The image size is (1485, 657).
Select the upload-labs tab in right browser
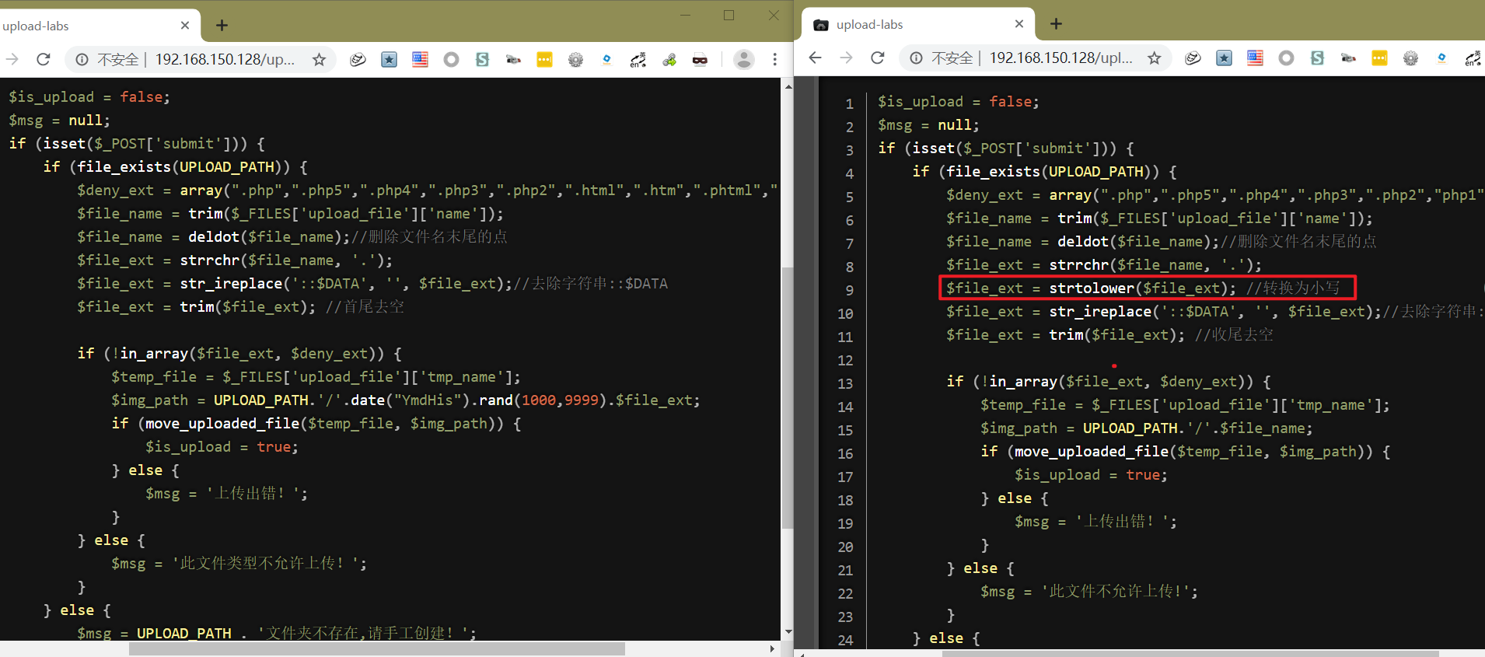point(918,24)
